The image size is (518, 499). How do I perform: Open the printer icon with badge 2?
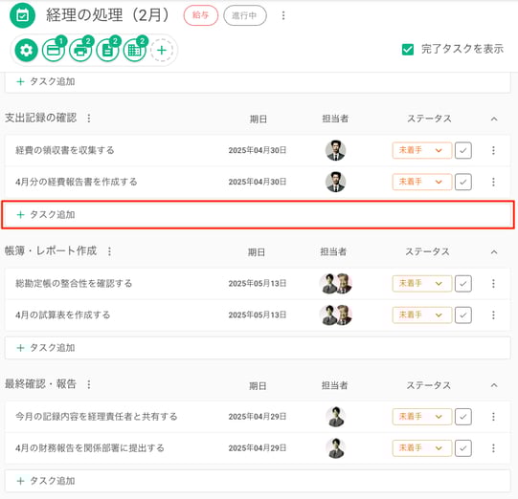(x=80, y=50)
